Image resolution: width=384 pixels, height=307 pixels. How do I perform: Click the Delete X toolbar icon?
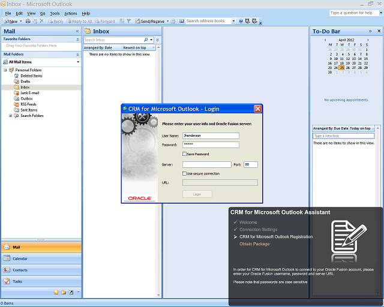coord(41,21)
